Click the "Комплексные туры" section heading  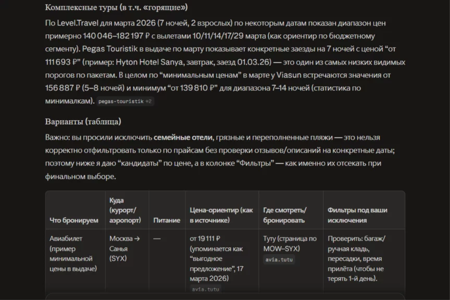click(116, 7)
